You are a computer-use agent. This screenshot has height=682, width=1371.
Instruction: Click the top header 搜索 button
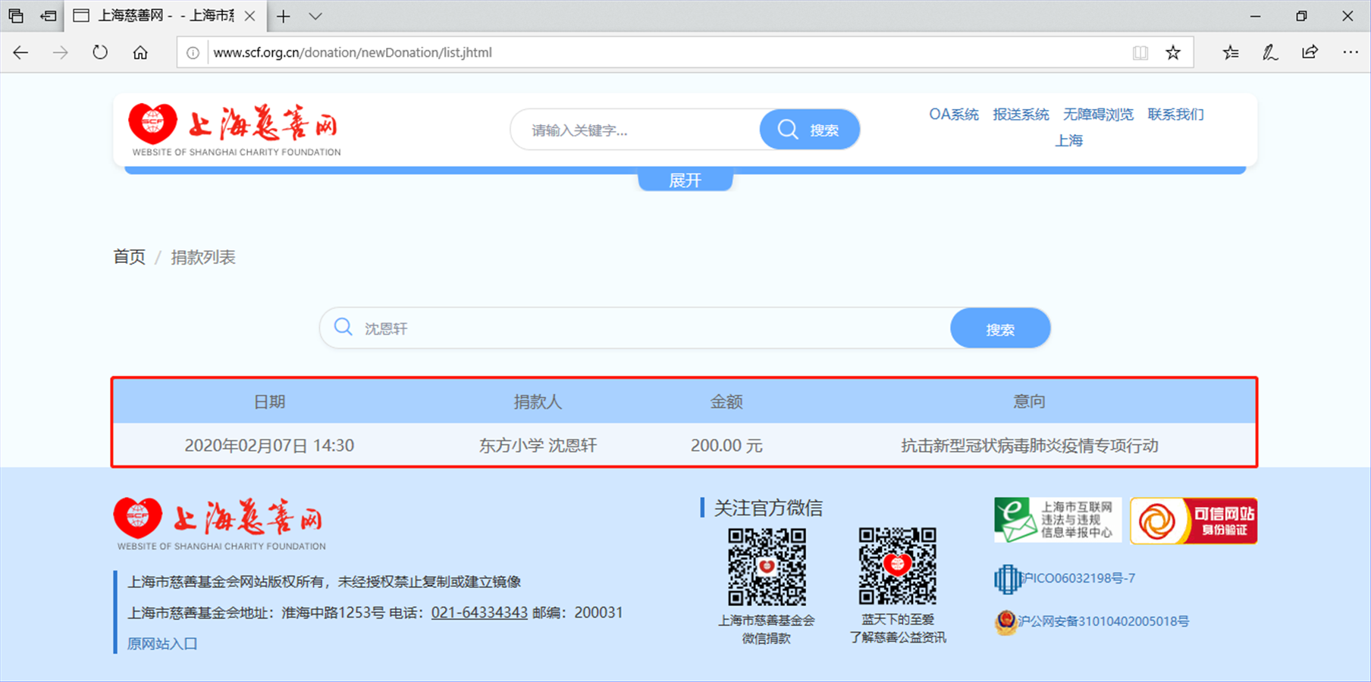pos(810,130)
